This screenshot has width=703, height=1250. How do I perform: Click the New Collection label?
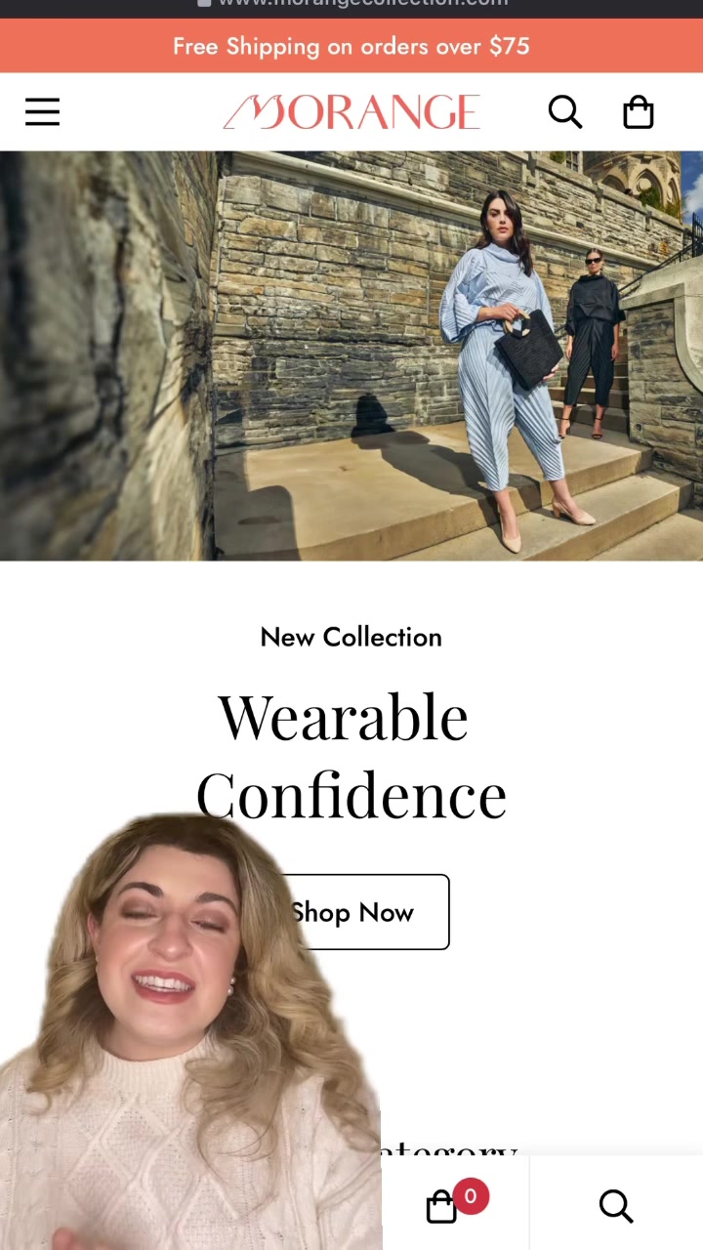click(x=351, y=637)
